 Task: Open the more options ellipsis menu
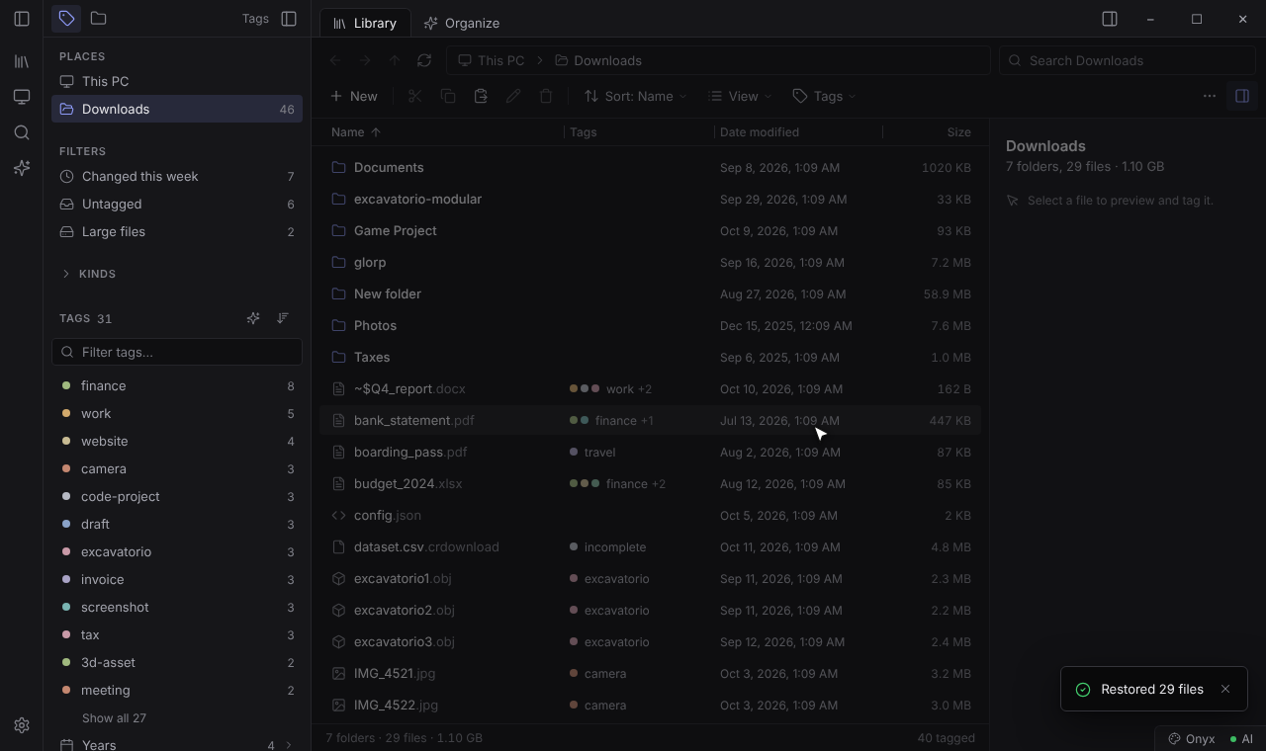pyautogui.click(x=1209, y=96)
